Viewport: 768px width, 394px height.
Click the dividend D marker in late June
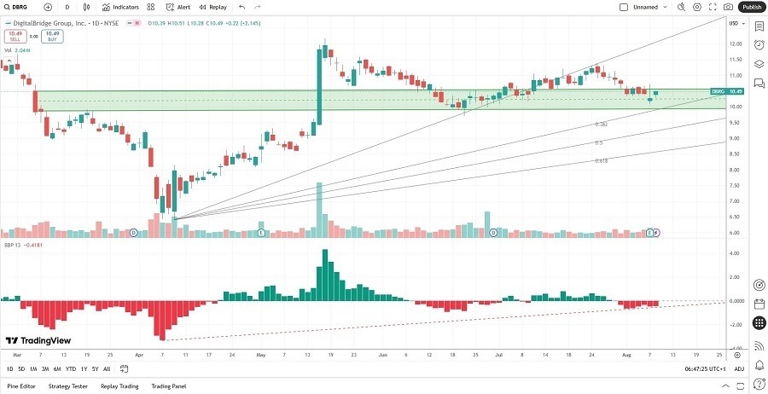click(x=493, y=233)
